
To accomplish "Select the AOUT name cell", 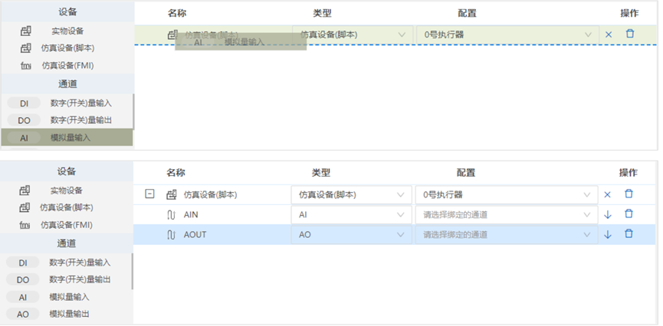I will [x=195, y=235].
